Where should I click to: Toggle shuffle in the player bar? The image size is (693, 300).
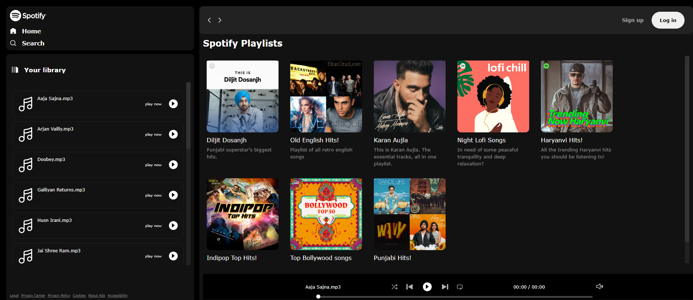pyautogui.click(x=394, y=287)
